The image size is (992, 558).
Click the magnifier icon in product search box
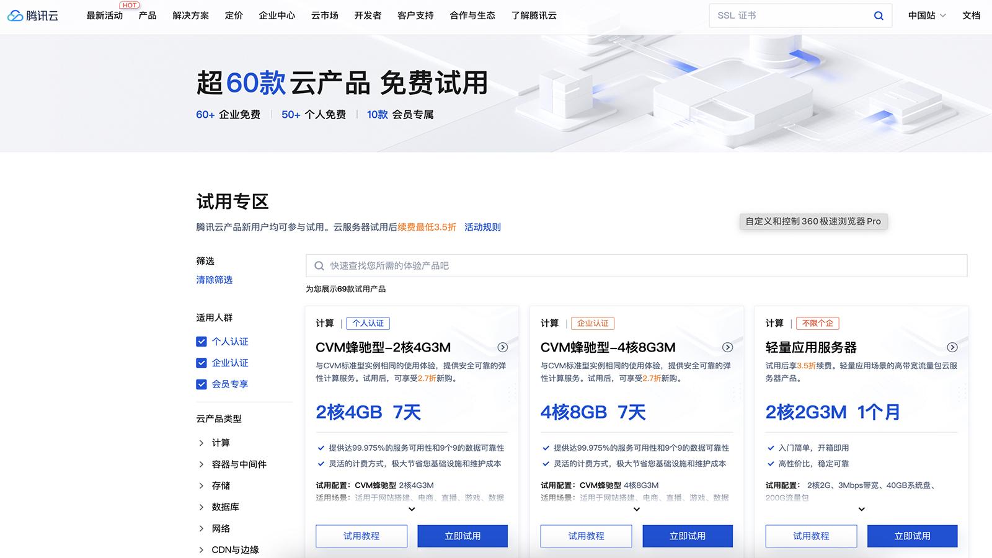(319, 266)
